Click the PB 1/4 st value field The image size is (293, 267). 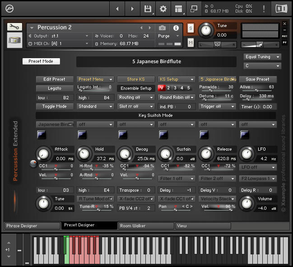point(136,208)
